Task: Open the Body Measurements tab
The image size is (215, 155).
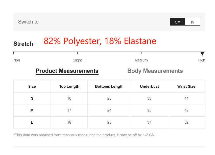Action: (x=155, y=71)
